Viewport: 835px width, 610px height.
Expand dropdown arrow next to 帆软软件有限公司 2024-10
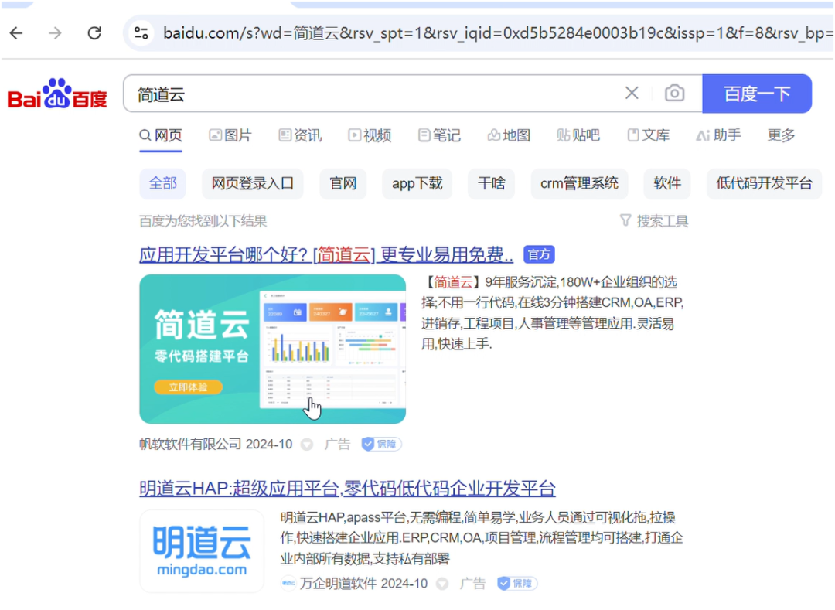307,445
